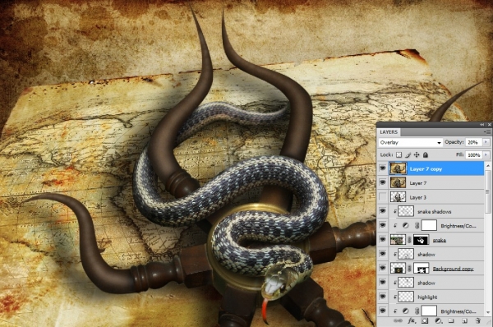Select the Background copy layer name

click(453, 269)
